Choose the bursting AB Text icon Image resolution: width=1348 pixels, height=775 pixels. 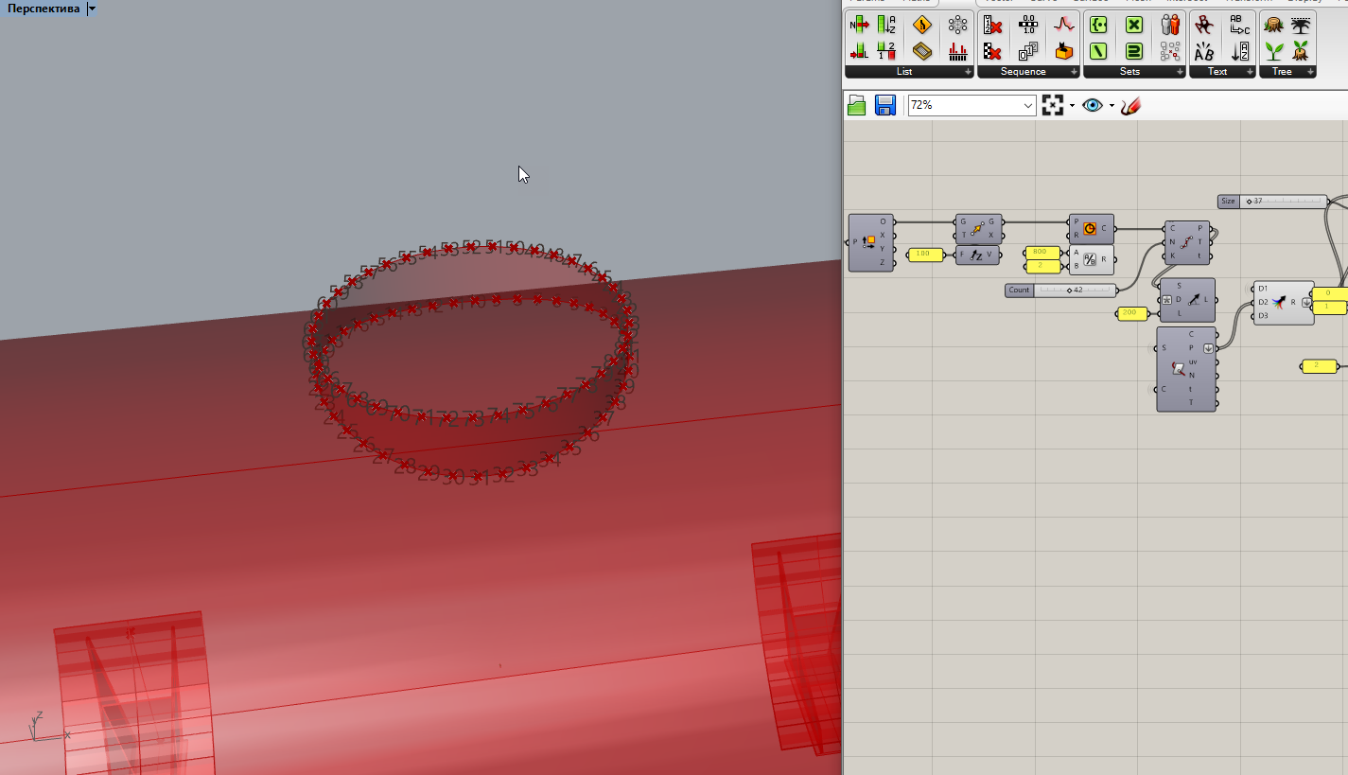tap(1204, 51)
